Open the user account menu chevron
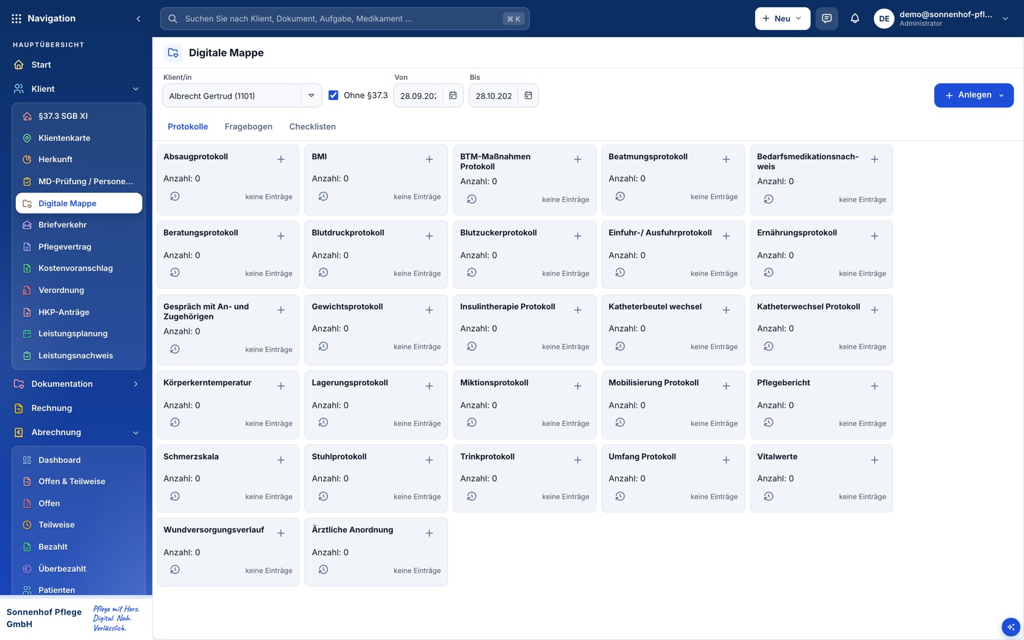 pyautogui.click(x=1005, y=19)
